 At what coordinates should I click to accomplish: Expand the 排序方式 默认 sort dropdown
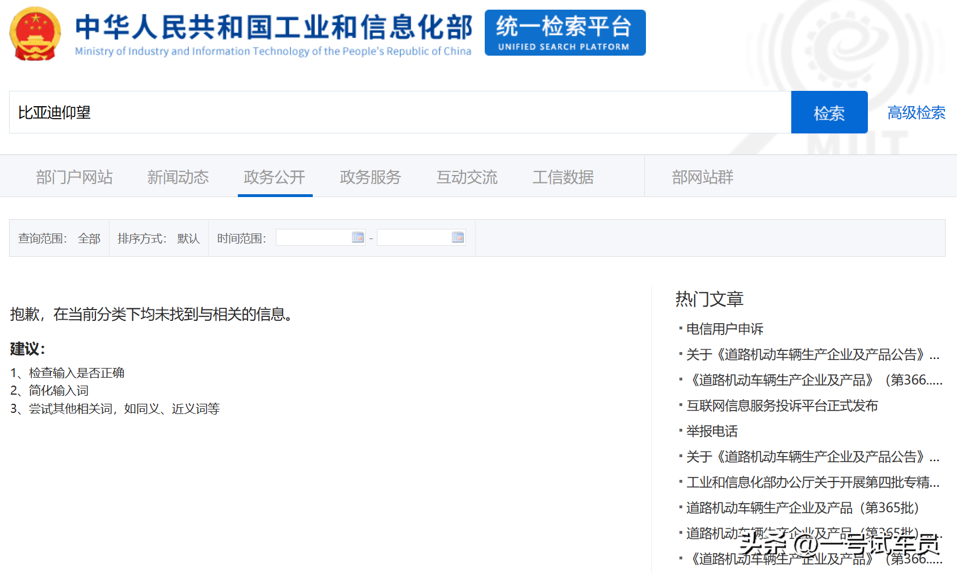[159, 239]
